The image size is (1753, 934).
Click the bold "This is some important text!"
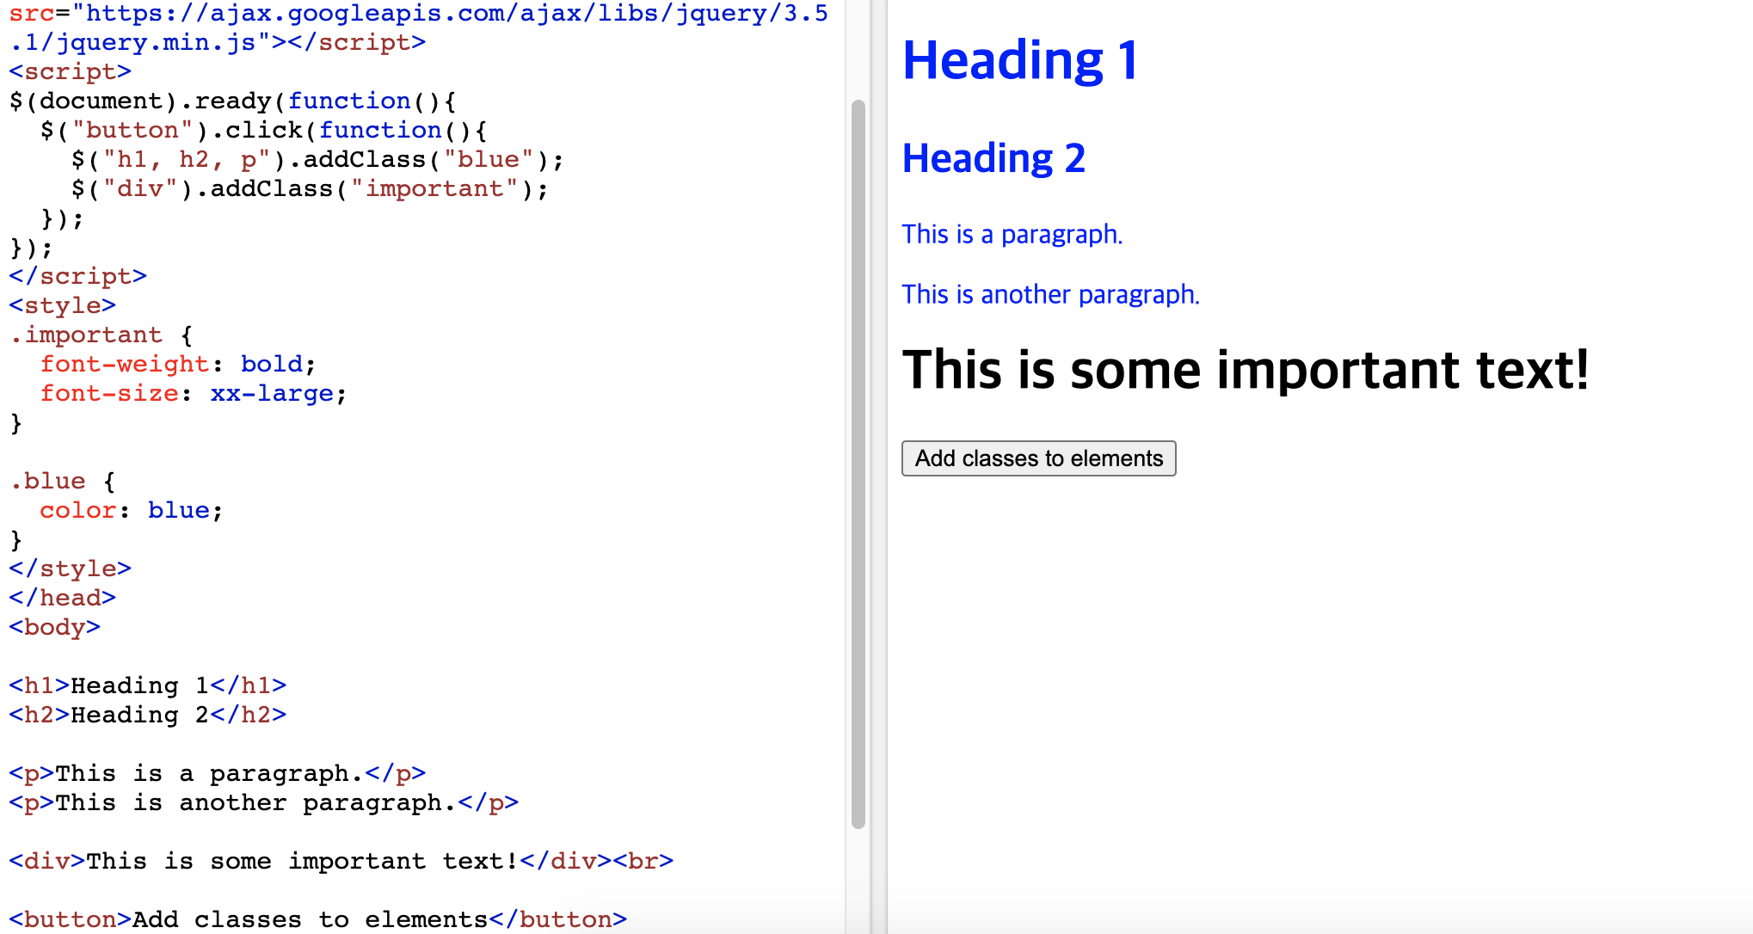pos(1245,370)
